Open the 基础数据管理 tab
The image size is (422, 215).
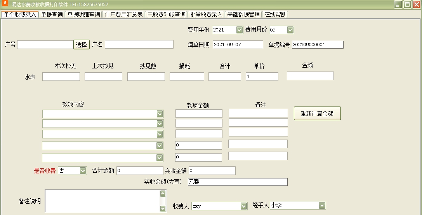click(243, 14)
